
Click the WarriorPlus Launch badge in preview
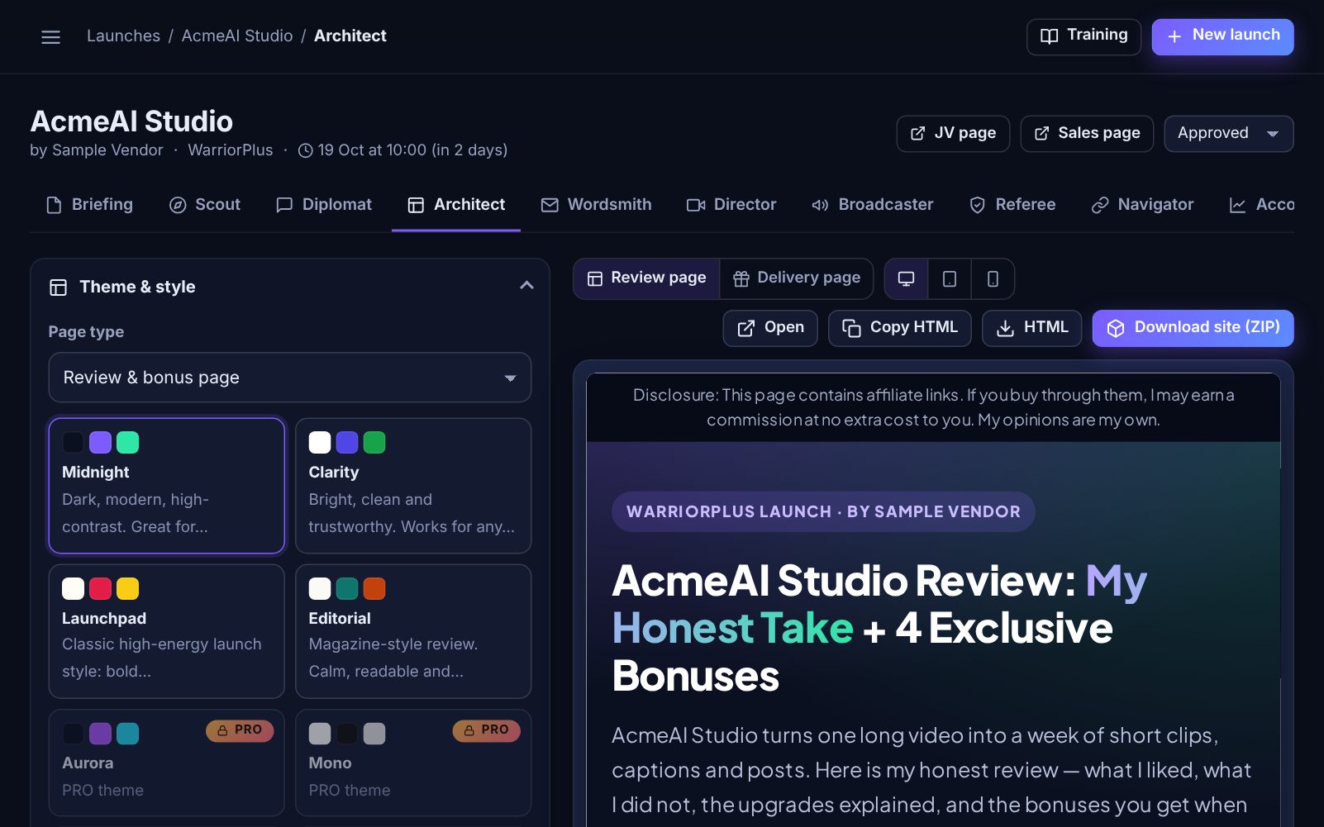[x=823, y=512]
